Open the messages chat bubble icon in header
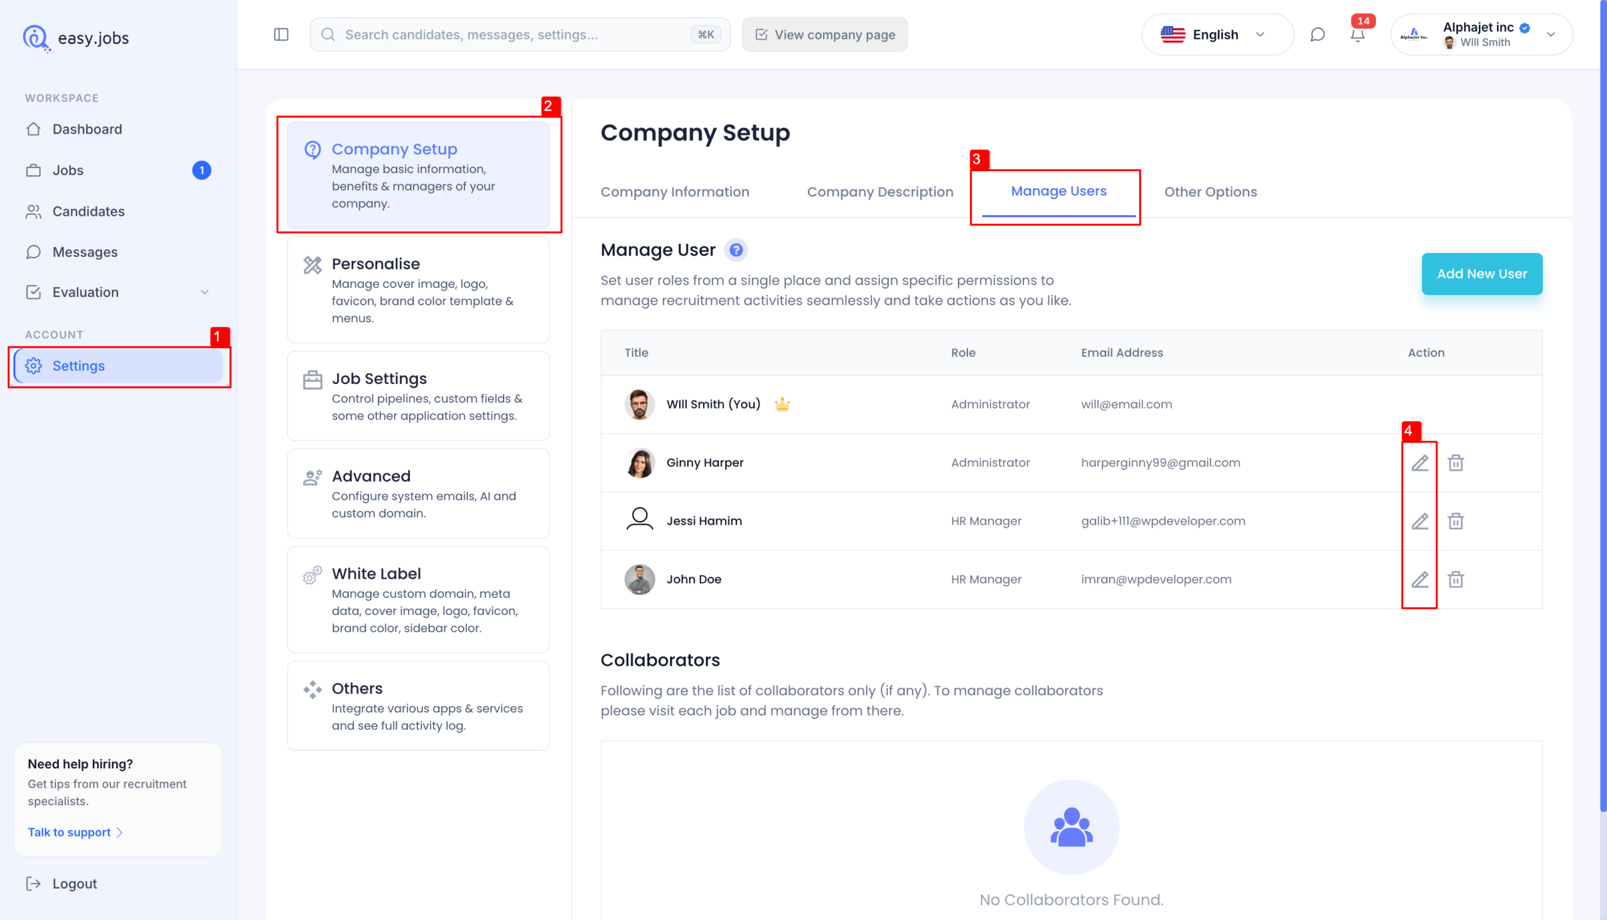1607x920 pixels. 1318,35
